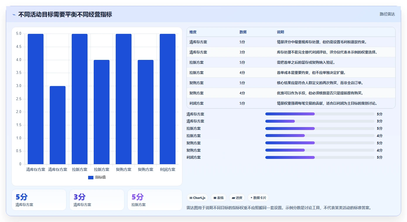Select the row about 首单之后的留存或复购
The height and width of the screenshot is (222, 407).
[291, 63]
